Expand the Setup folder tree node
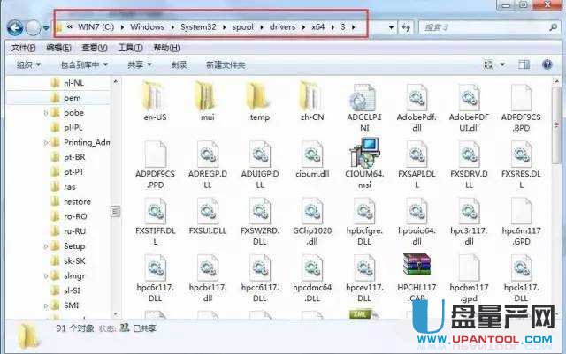Viewport: 566px width, 354px height. [46, 246]
